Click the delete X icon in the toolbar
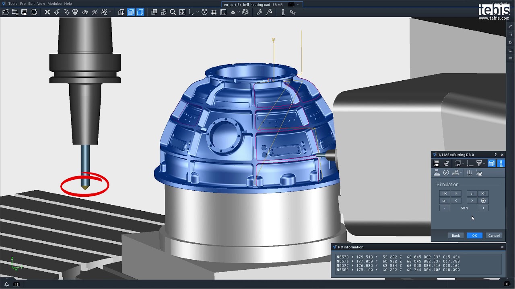Screen dimensions: 515x289 (x=47, y=12)
